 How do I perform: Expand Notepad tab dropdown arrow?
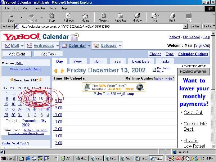click(120, 46)
